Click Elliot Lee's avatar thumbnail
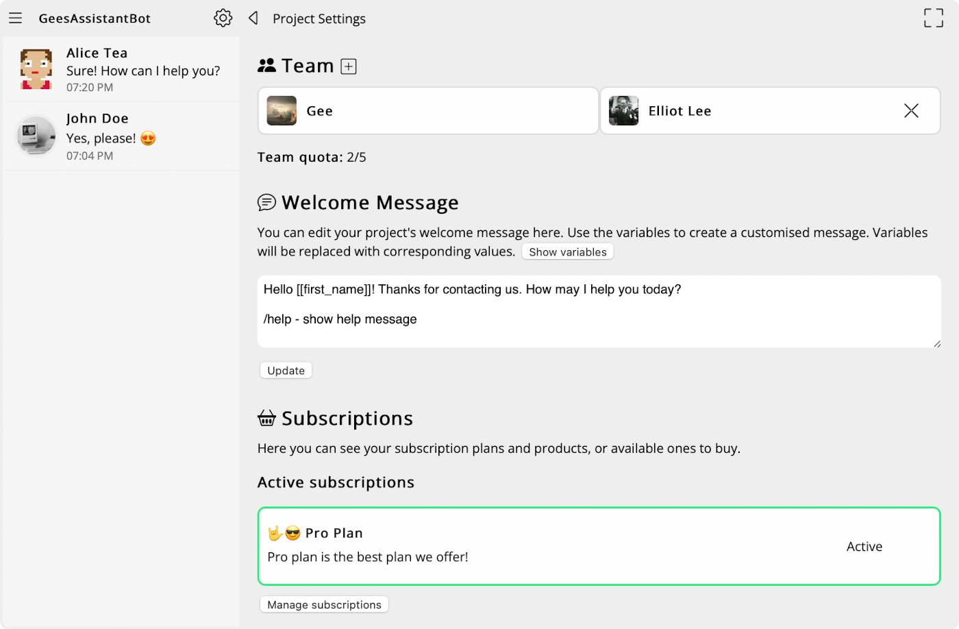959x629 pixels. pos(623,110)
